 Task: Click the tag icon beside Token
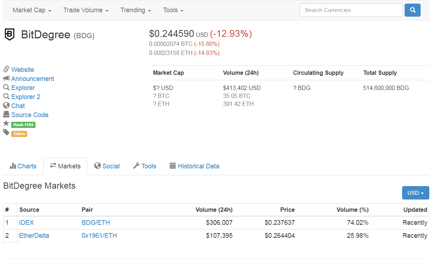(6, 132)
